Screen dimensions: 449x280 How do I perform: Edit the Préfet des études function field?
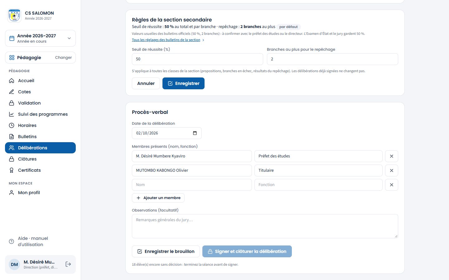coord(318,156)
